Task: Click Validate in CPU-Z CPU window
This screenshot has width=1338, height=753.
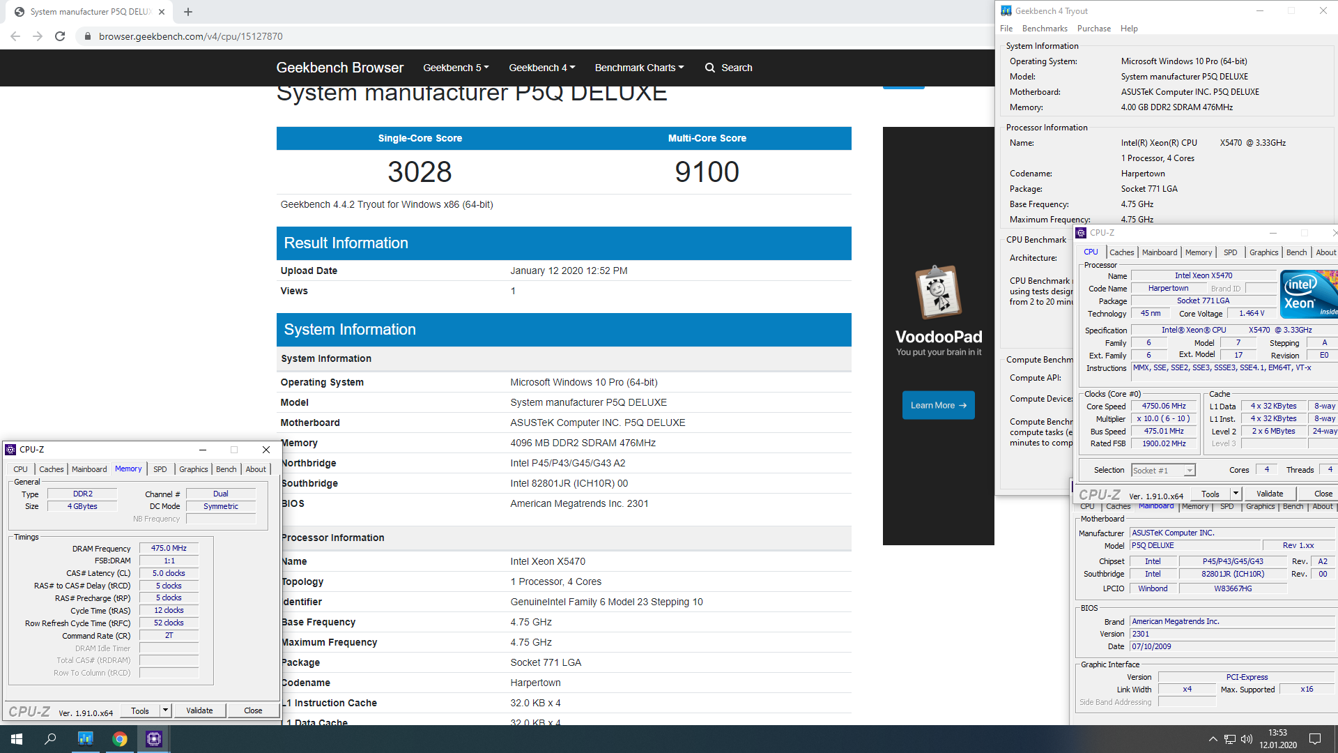Action: pos(1270,494)
